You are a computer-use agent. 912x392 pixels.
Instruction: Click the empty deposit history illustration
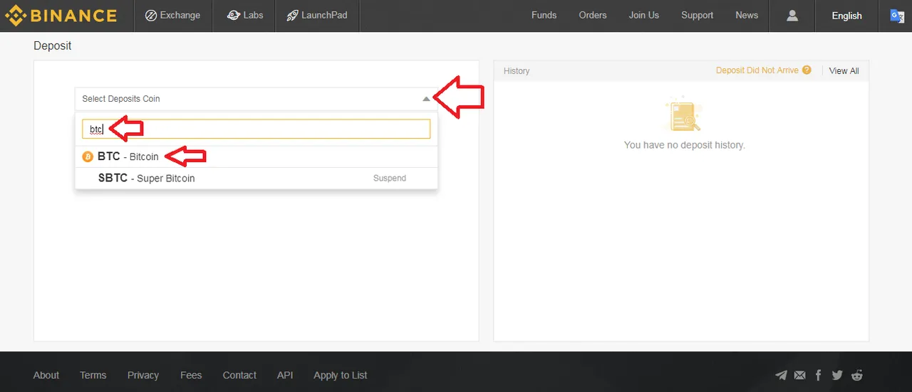pos(684,115)
